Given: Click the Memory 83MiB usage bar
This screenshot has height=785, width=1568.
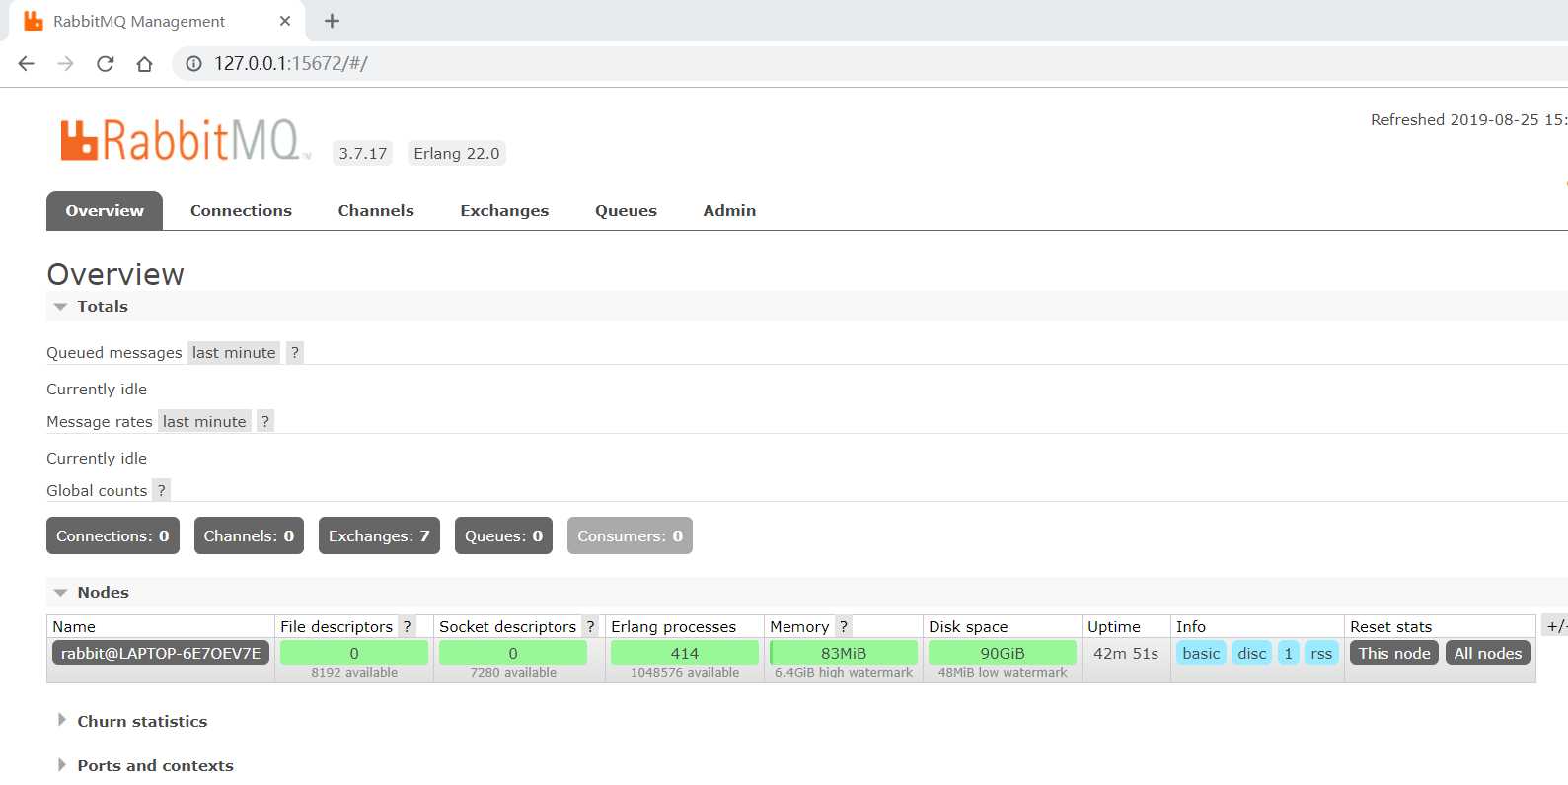Looking at the screenshot, I should 844,653.
